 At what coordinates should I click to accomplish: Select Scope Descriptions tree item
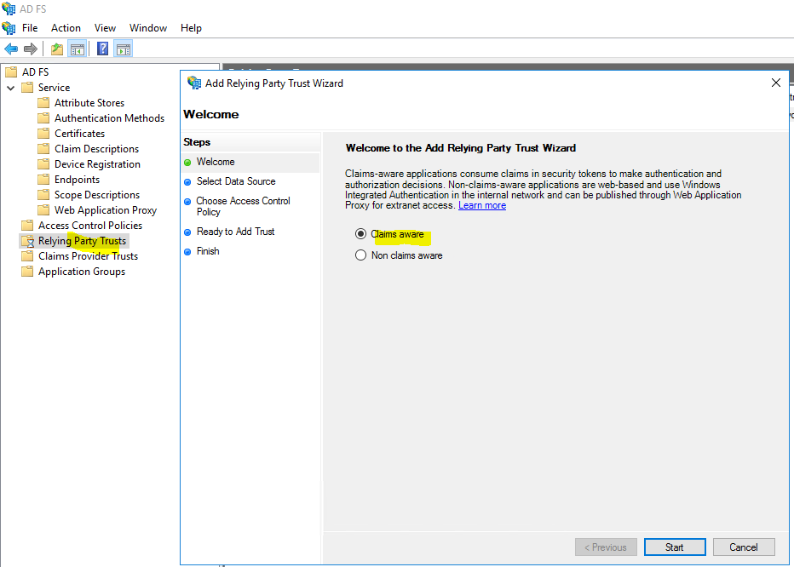click(97, 195)
